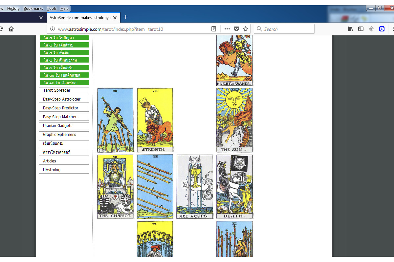The height and width of the screenshot is (262, 394).
Task: Open the ไพ่ ๗ ใบ เต็มสำรับ spread
Action: point(64,67)
